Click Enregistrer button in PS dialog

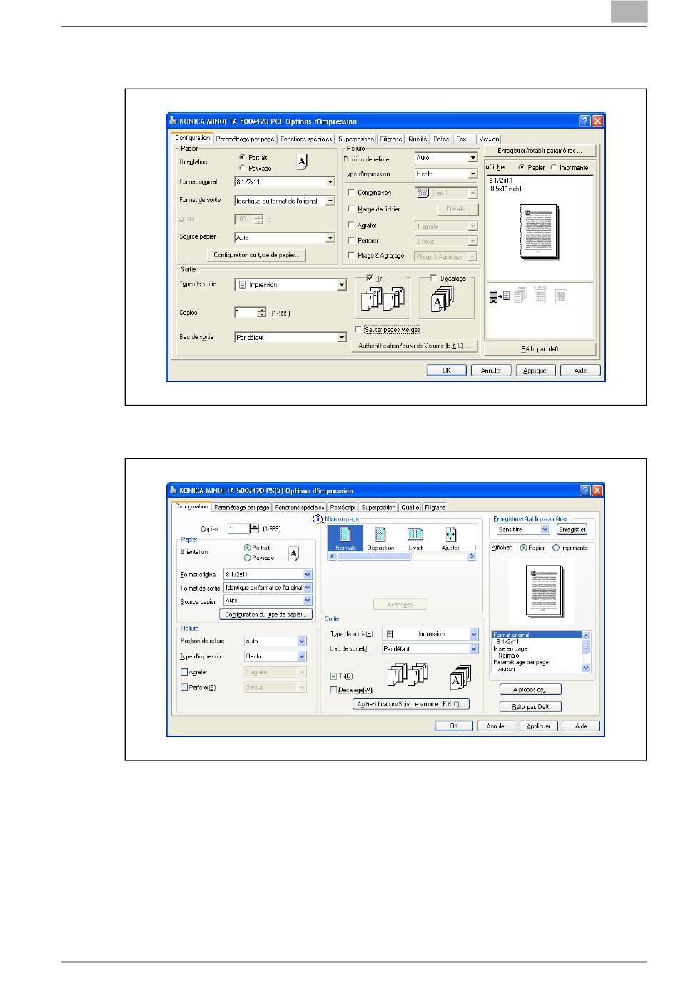(572, 529)
